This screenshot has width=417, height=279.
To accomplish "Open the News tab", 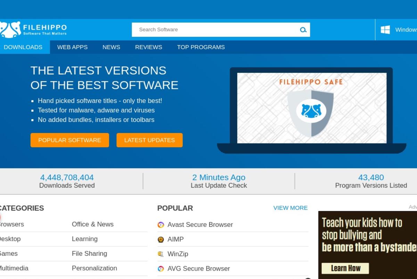I will pyautogui.click(x=111, y=47).
